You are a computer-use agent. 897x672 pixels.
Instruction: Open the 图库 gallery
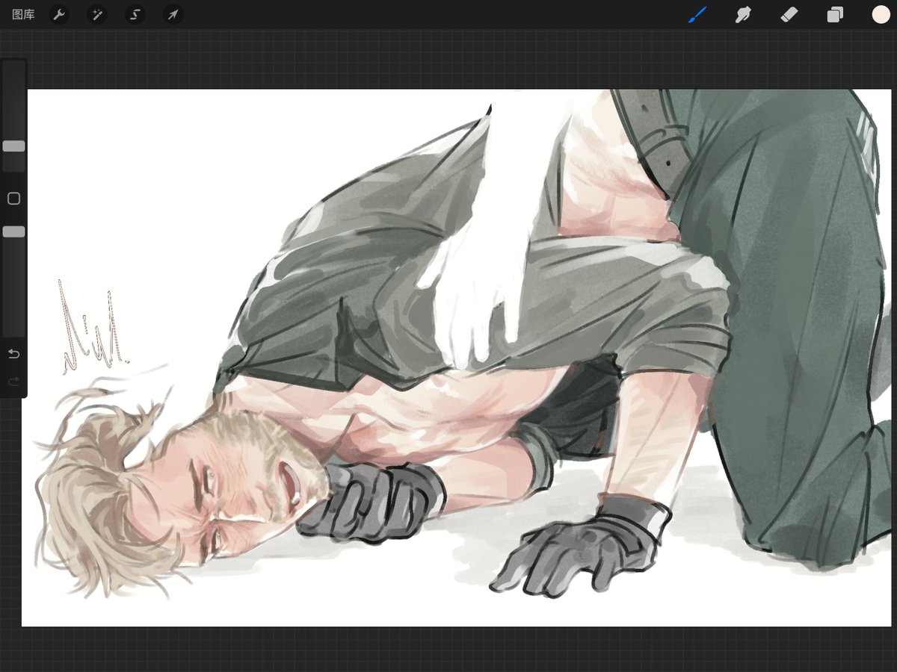23,15
